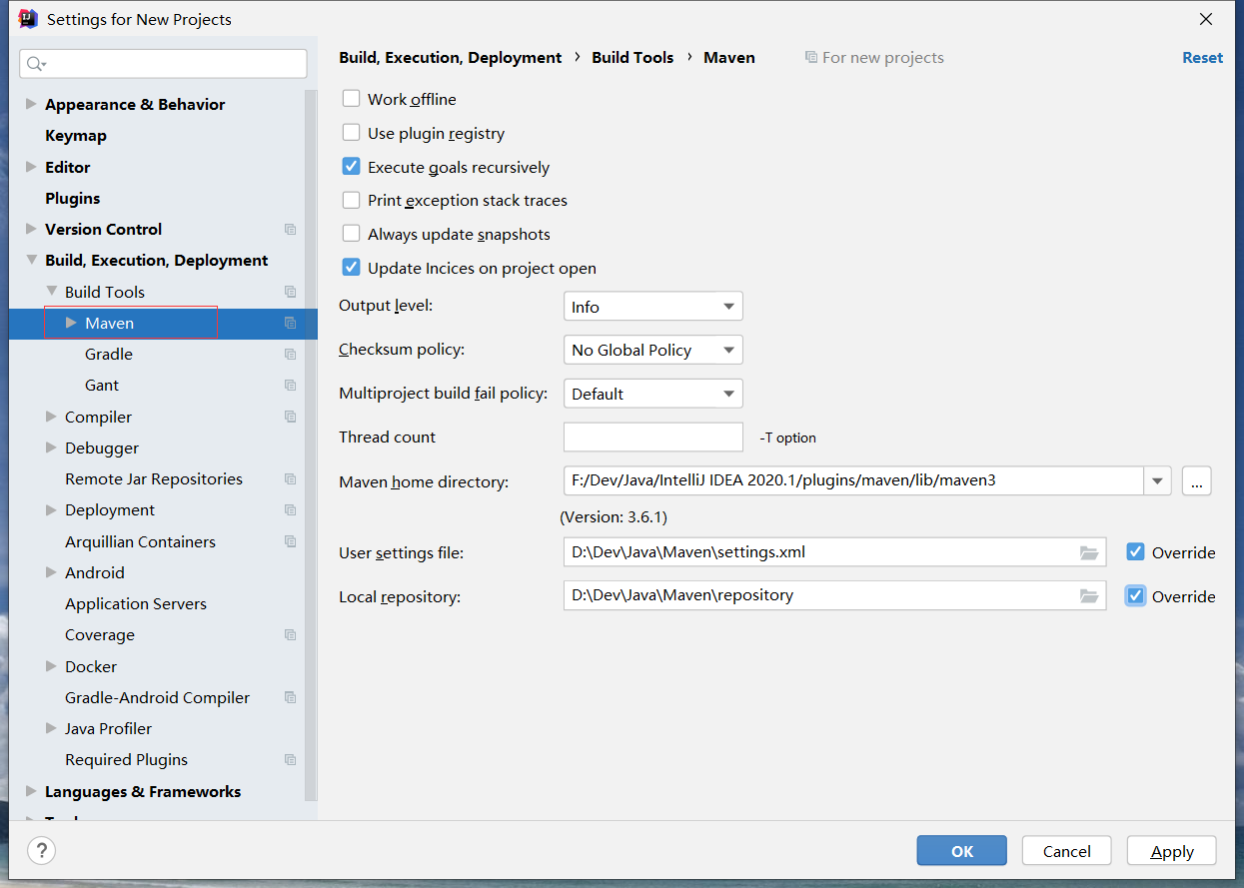Open folder browser for User settings file
Viewport: 1244px width, 888px height.
pos(1089,552)
